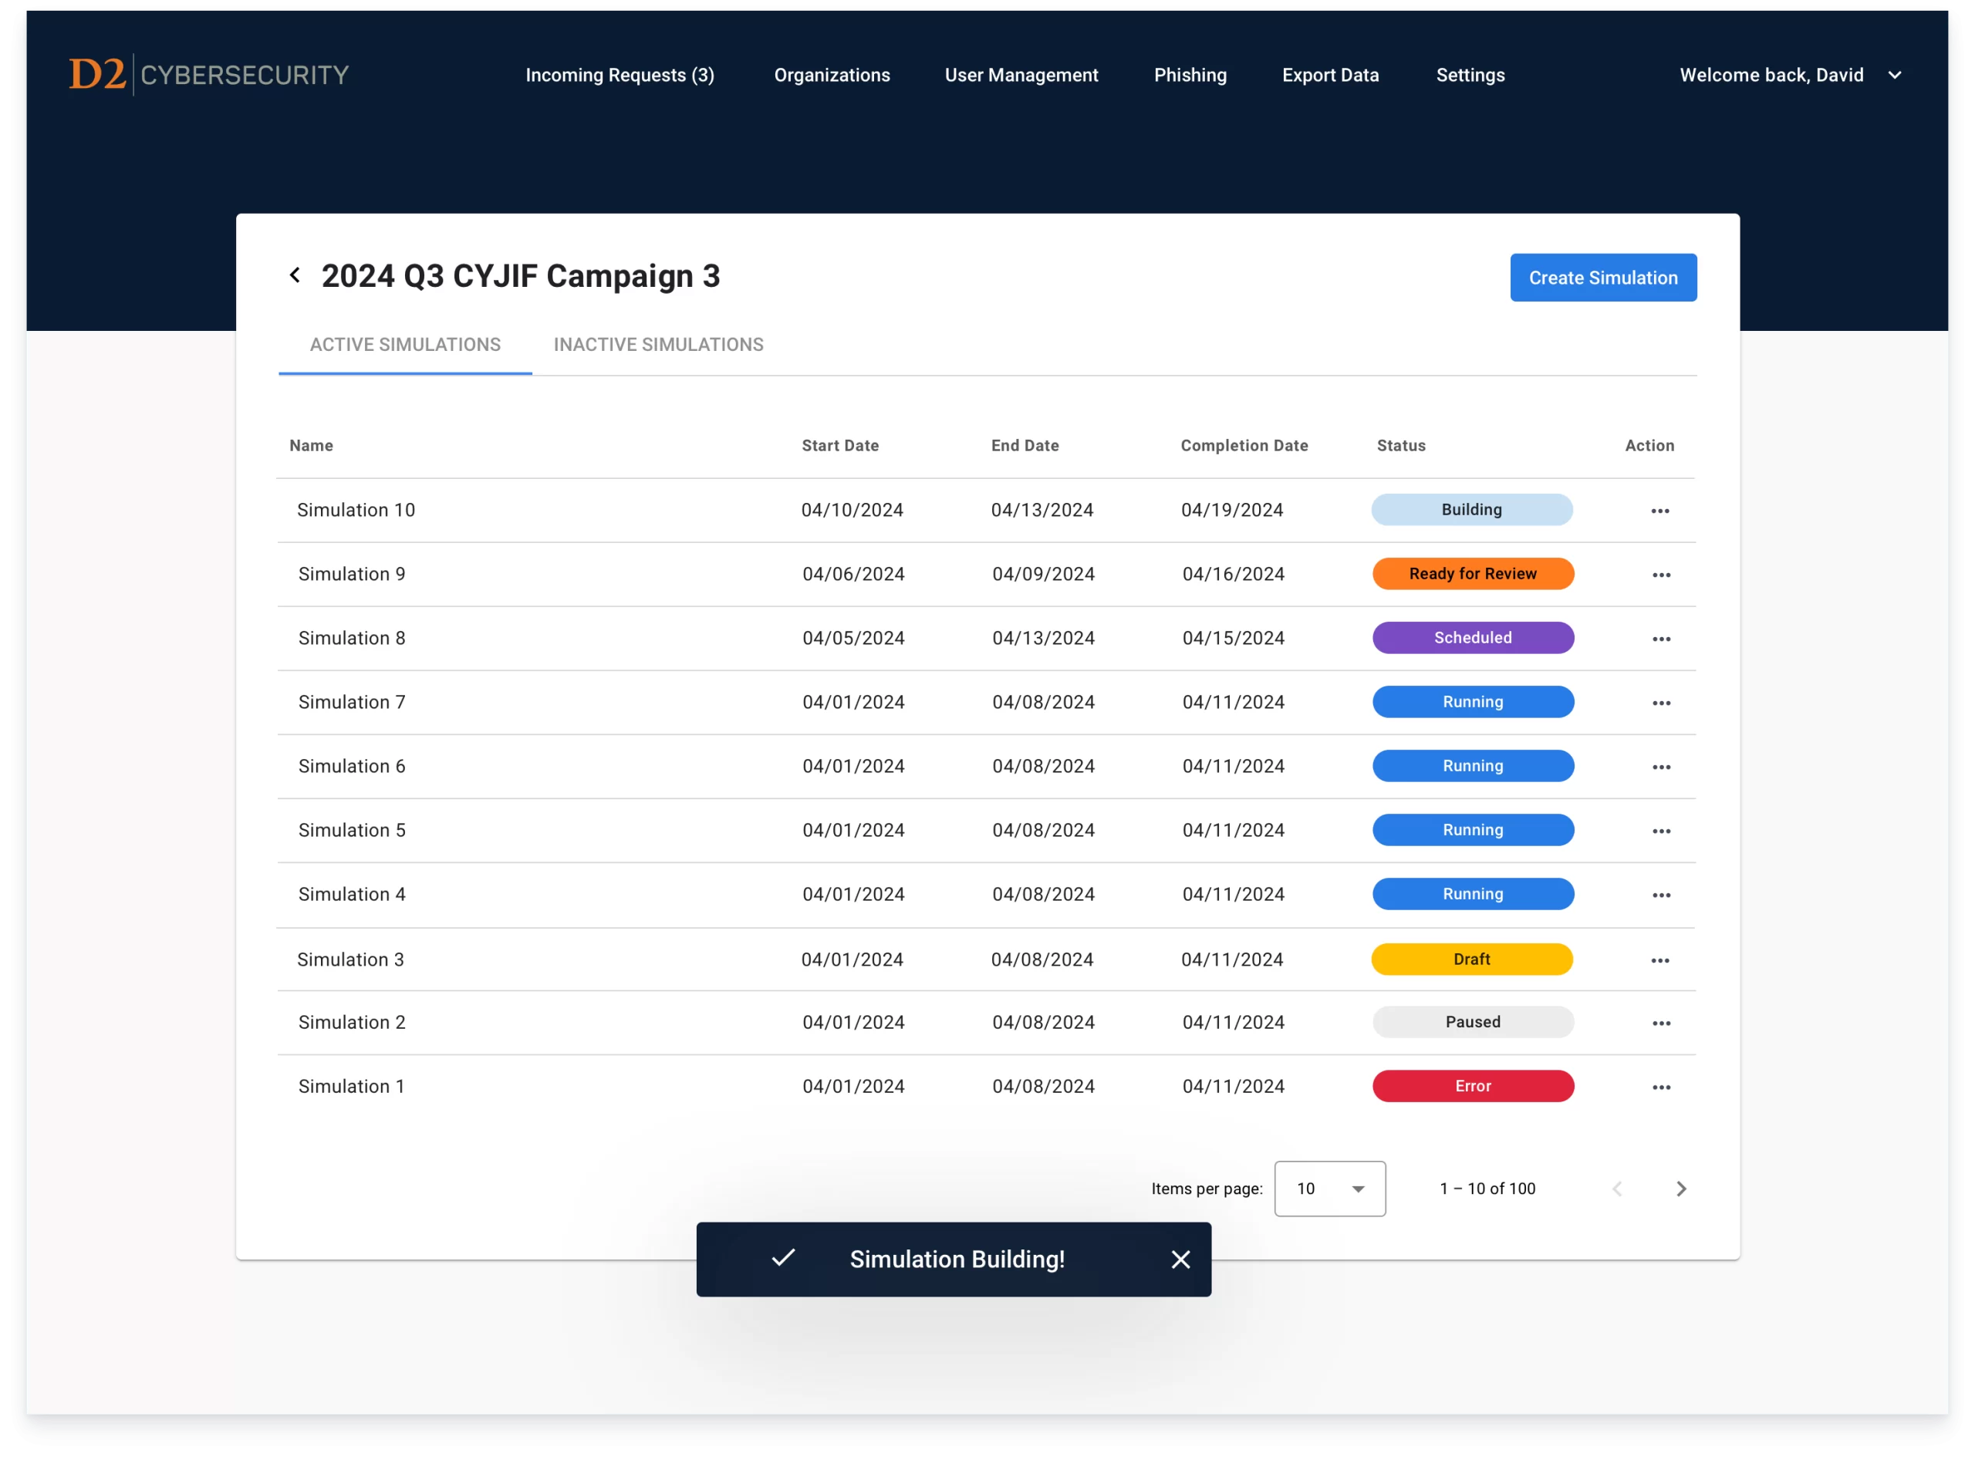Open actions menu for Simulation 8
Image resolution: width=1975 pixels, height=1457 pixels.
point(1661,639)
